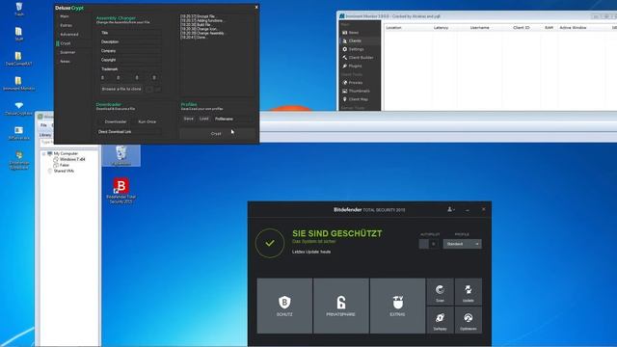The width and height of the screenshot is (617, 347).
Task: Switch to the News tab in Deluxe Crypt
Action: [65, 62]
